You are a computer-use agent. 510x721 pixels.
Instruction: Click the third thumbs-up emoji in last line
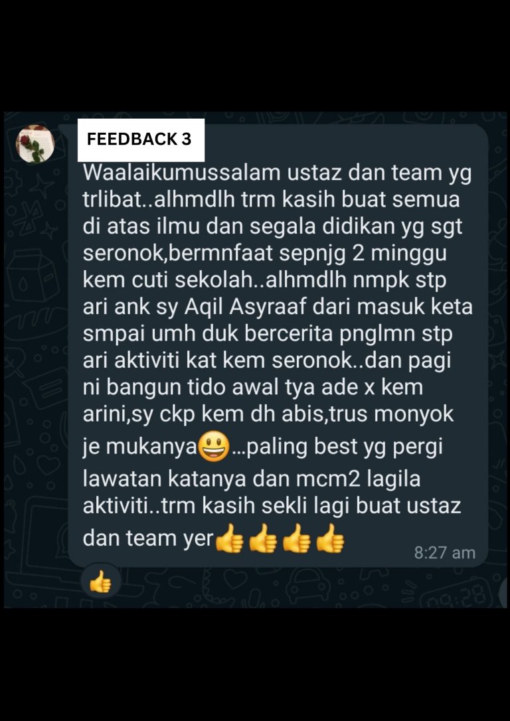pyautogui.click(x=297, y=539)
